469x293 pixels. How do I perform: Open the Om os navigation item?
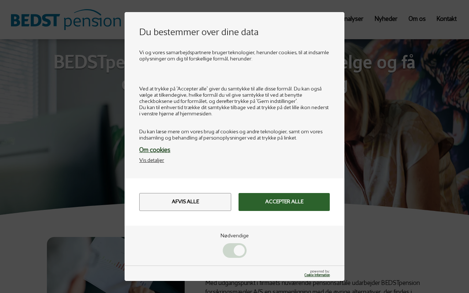[x=417, y=19]
